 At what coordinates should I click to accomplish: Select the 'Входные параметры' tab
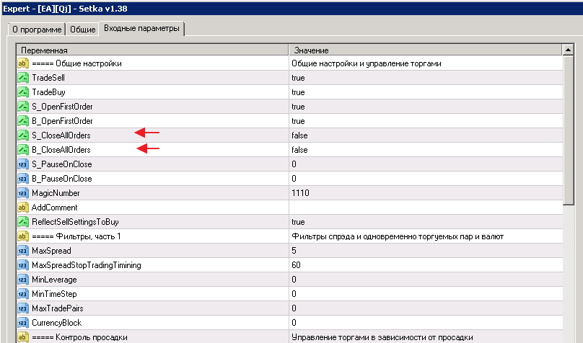[x=141, y=28]
